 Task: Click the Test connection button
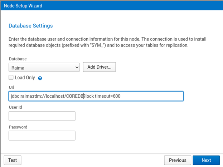[13, 160]
